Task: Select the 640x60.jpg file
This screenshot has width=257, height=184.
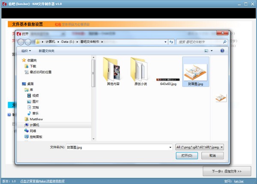Action: (x=168, y=82)
